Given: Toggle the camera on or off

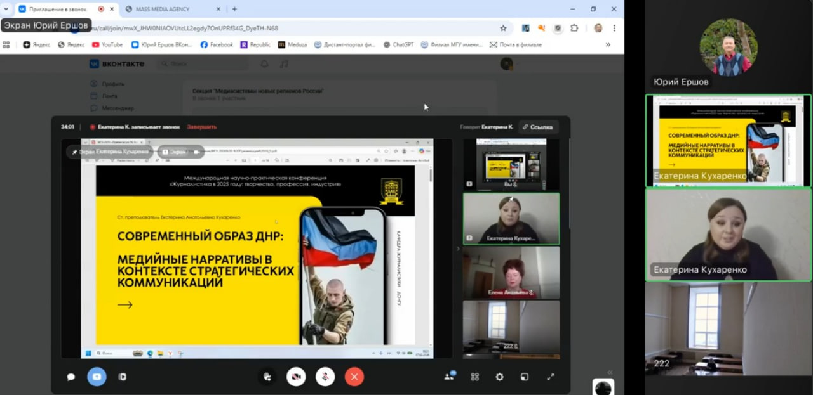Looking at the screenshot, I should [296, 377].
